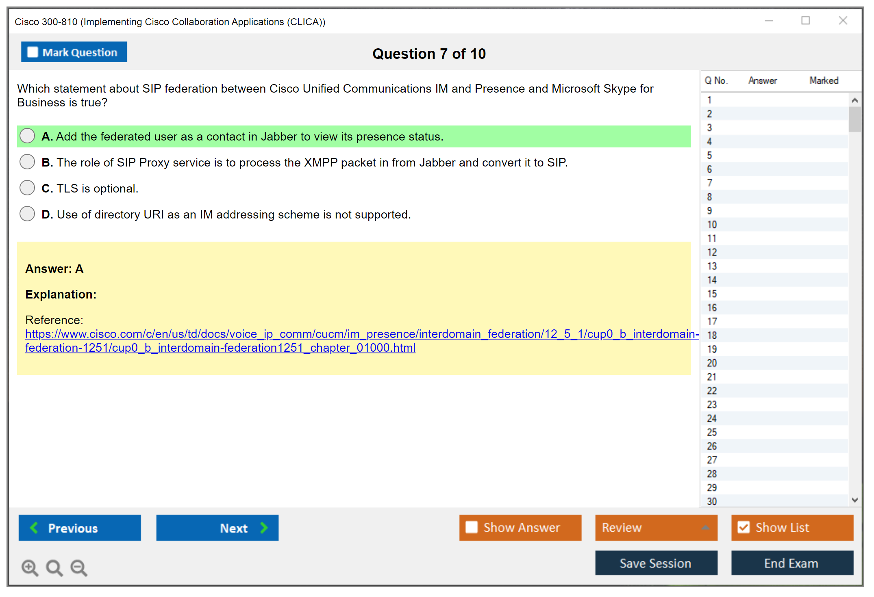The image size is (874, 597).
Task: Select option B about SIP Proxy service
Action: [x=27, y=162]
